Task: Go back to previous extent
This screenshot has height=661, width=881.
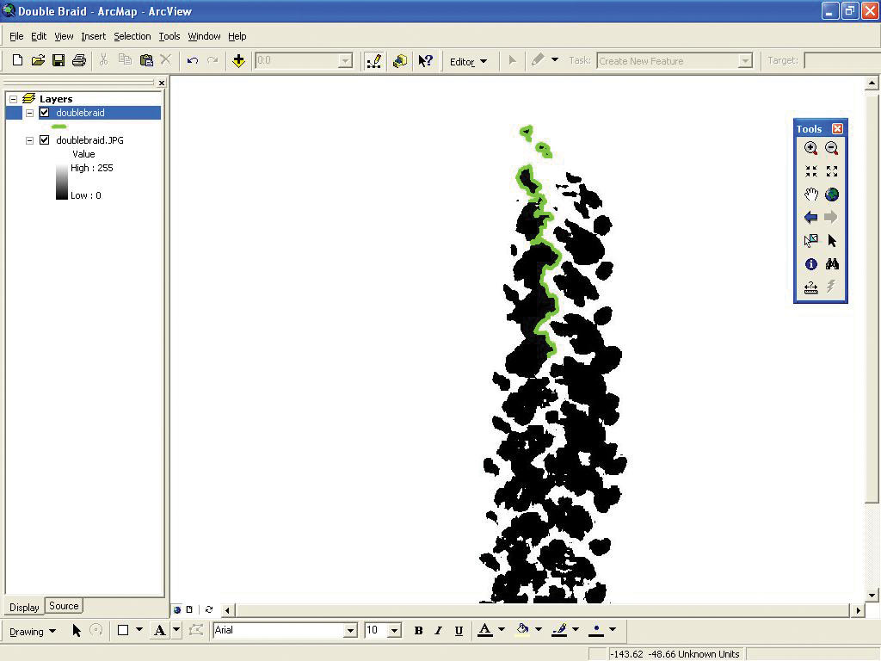Action: (810, 218)
